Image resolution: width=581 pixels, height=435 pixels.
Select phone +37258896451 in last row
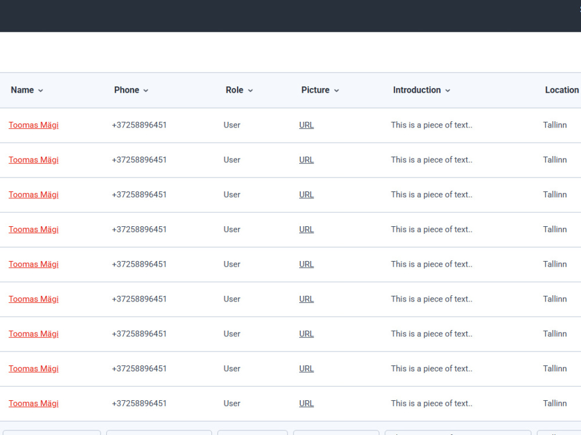click(x=139, y=403)
